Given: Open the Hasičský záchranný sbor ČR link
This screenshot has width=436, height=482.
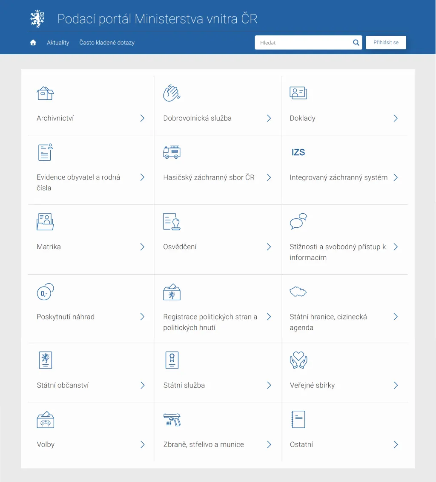Looking at the screenshot, I should pos(209,177).
